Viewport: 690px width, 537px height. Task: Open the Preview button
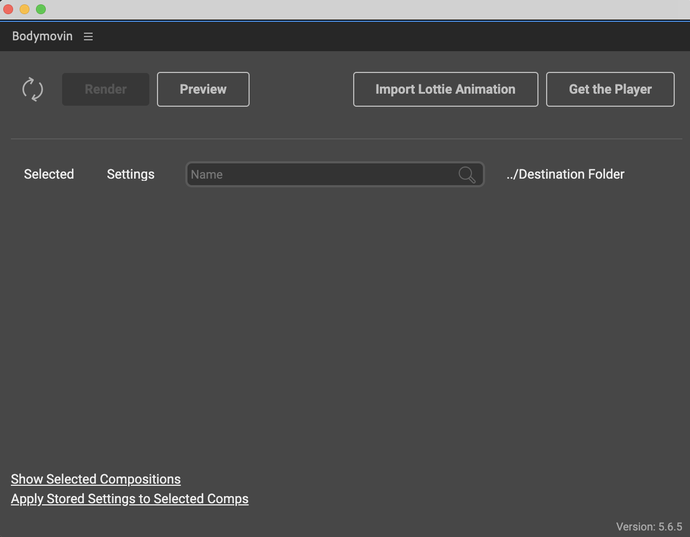pos(203,89)
